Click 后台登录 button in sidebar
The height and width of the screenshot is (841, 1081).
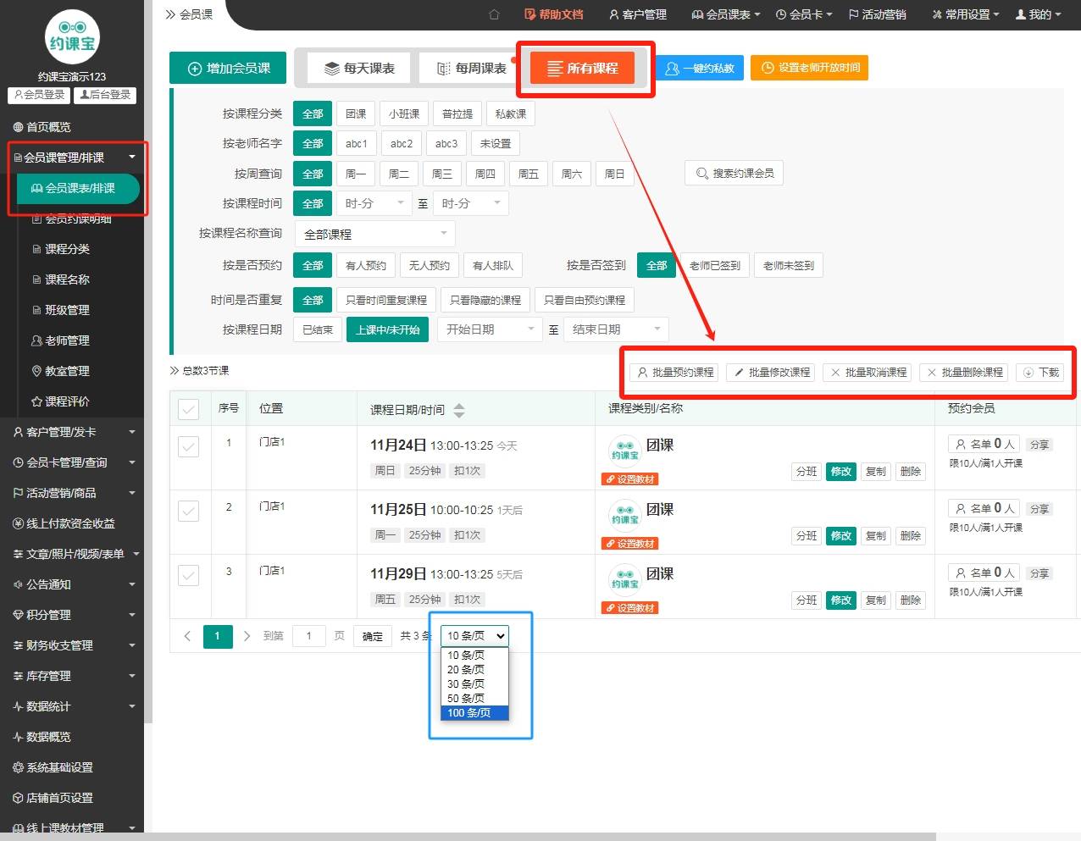pyautogui.click(x=106, y=95)
